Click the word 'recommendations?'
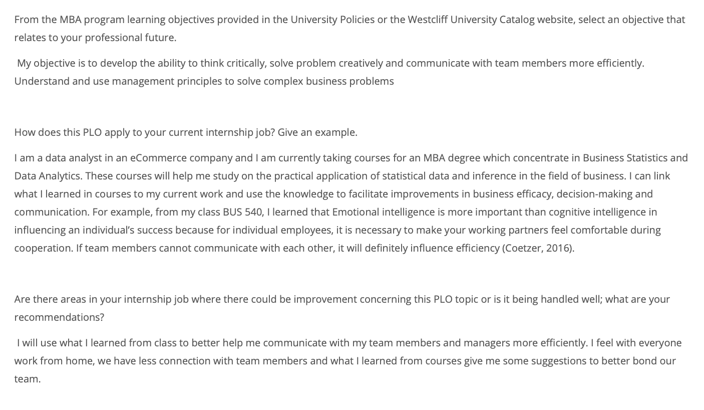Viewport: 704px width, 410px height. tap(59, 317)
